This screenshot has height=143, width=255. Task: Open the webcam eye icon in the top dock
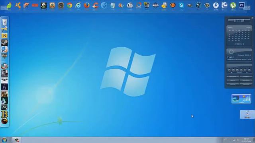[43, 5]
